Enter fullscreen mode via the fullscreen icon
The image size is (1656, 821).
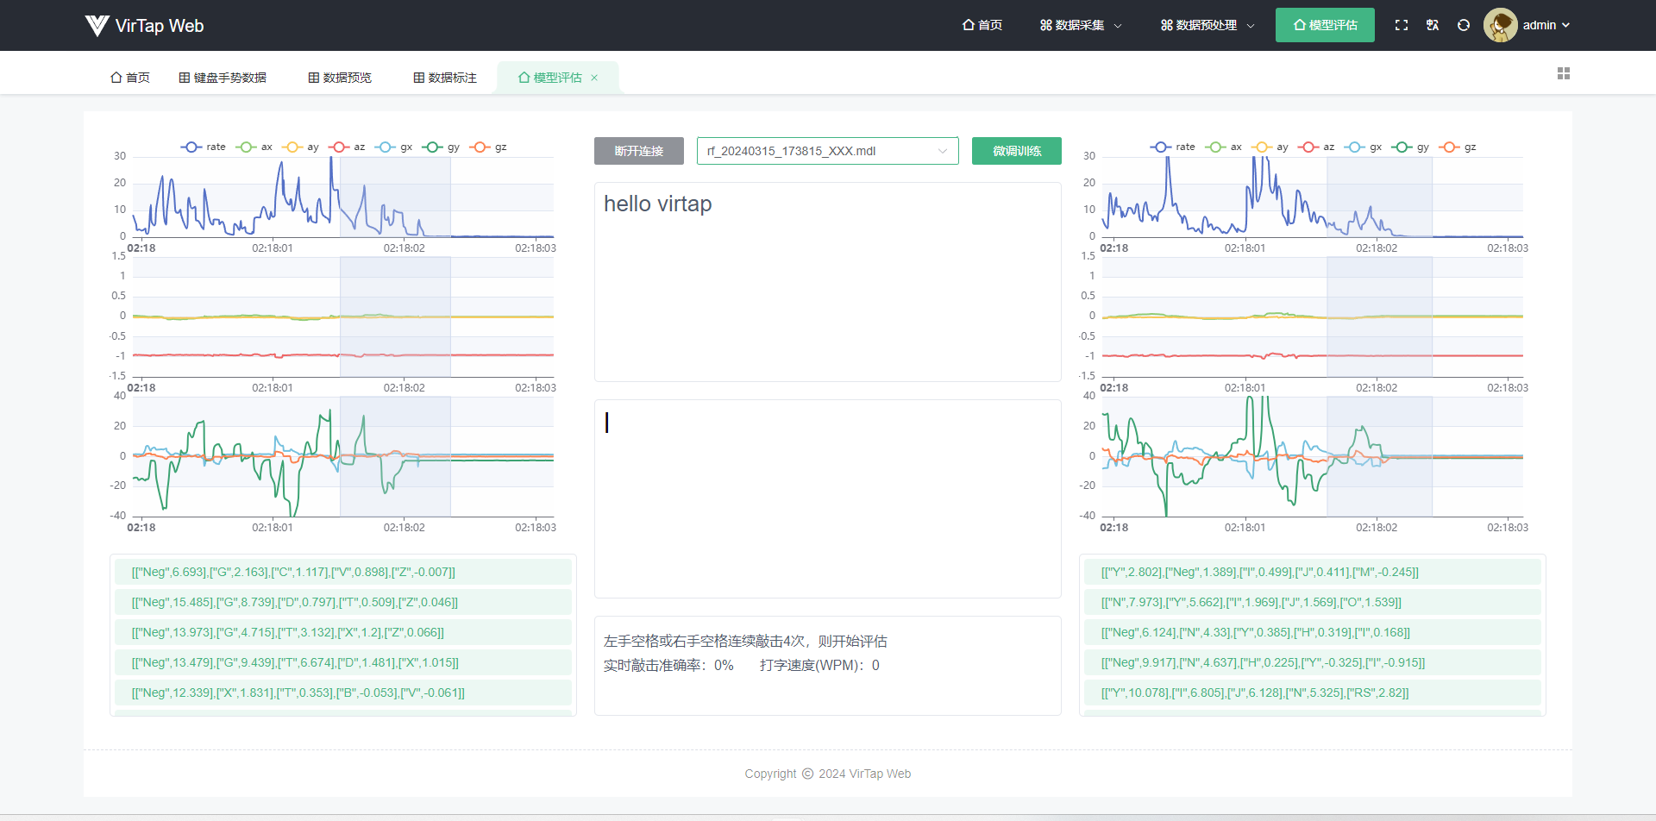click(x=1402, y=25)
